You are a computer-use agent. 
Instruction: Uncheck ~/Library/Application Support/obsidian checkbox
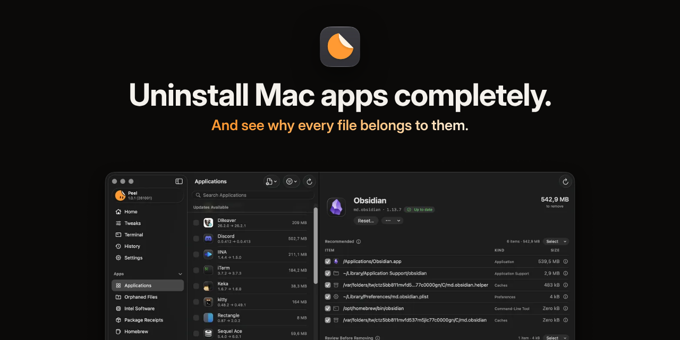click(328, 273)
